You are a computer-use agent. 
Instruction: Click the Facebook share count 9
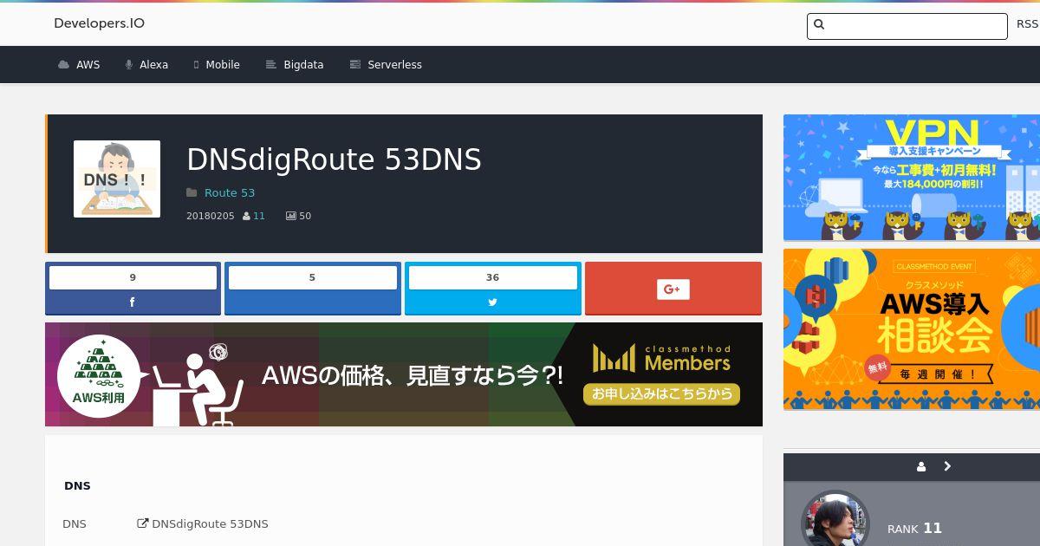coord(133,277)
